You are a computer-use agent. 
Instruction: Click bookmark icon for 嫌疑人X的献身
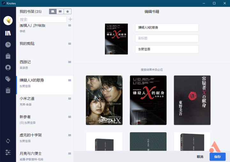pos(70,80)
